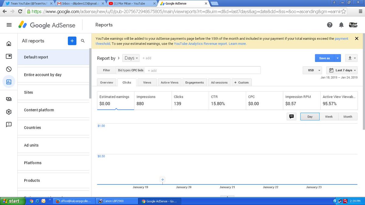
Task: Click browser Back arrow
Action: (4, 11)
